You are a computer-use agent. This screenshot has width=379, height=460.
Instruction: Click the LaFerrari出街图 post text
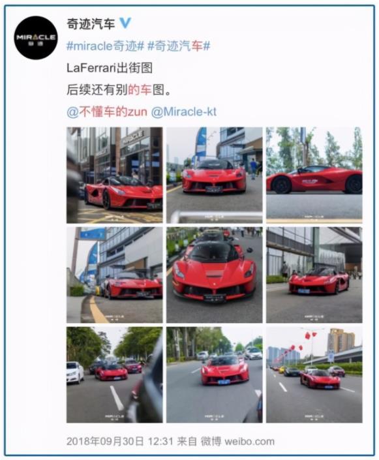(110, 68)
